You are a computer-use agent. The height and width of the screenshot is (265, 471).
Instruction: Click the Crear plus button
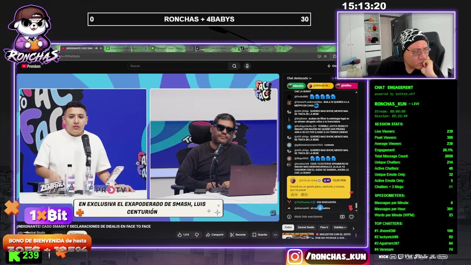(x=332, y=66)
